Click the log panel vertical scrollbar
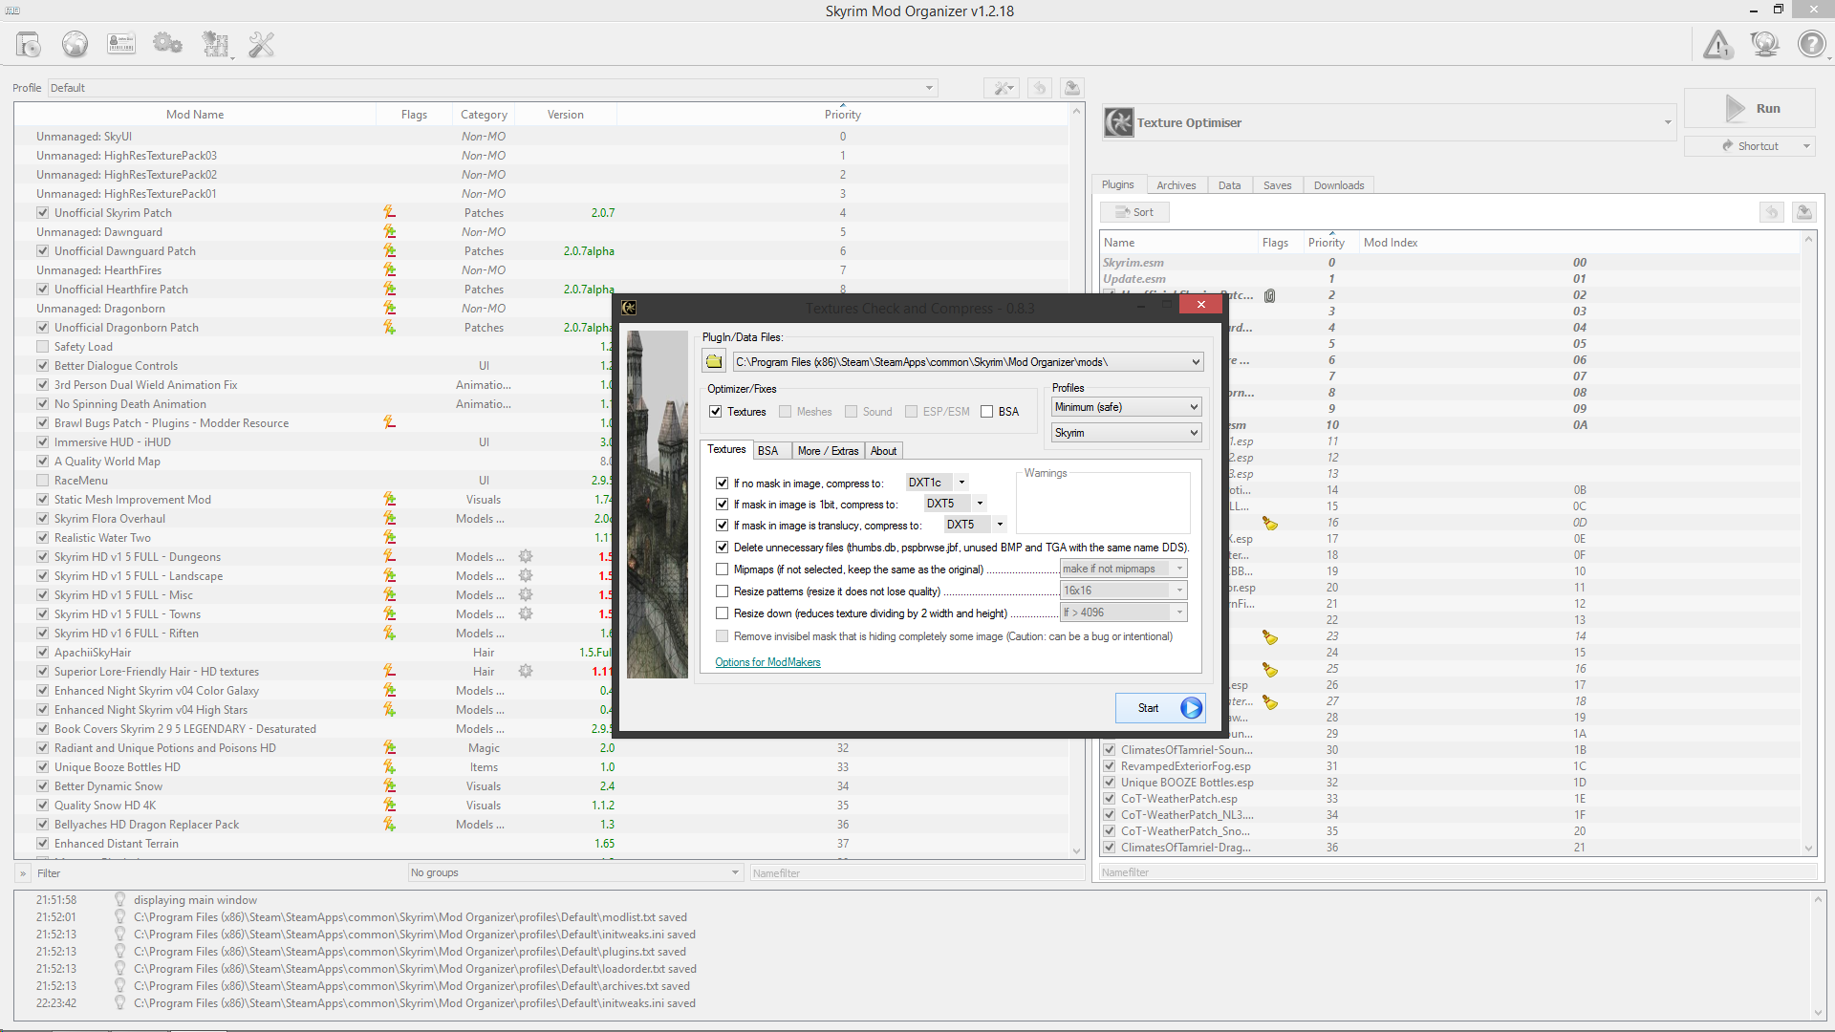1835x1032 pixels. pyautogui.click(x=1819, y=956)
